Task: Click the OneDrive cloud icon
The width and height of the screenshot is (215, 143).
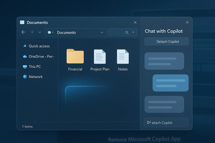Action: [x=25, y=56]
